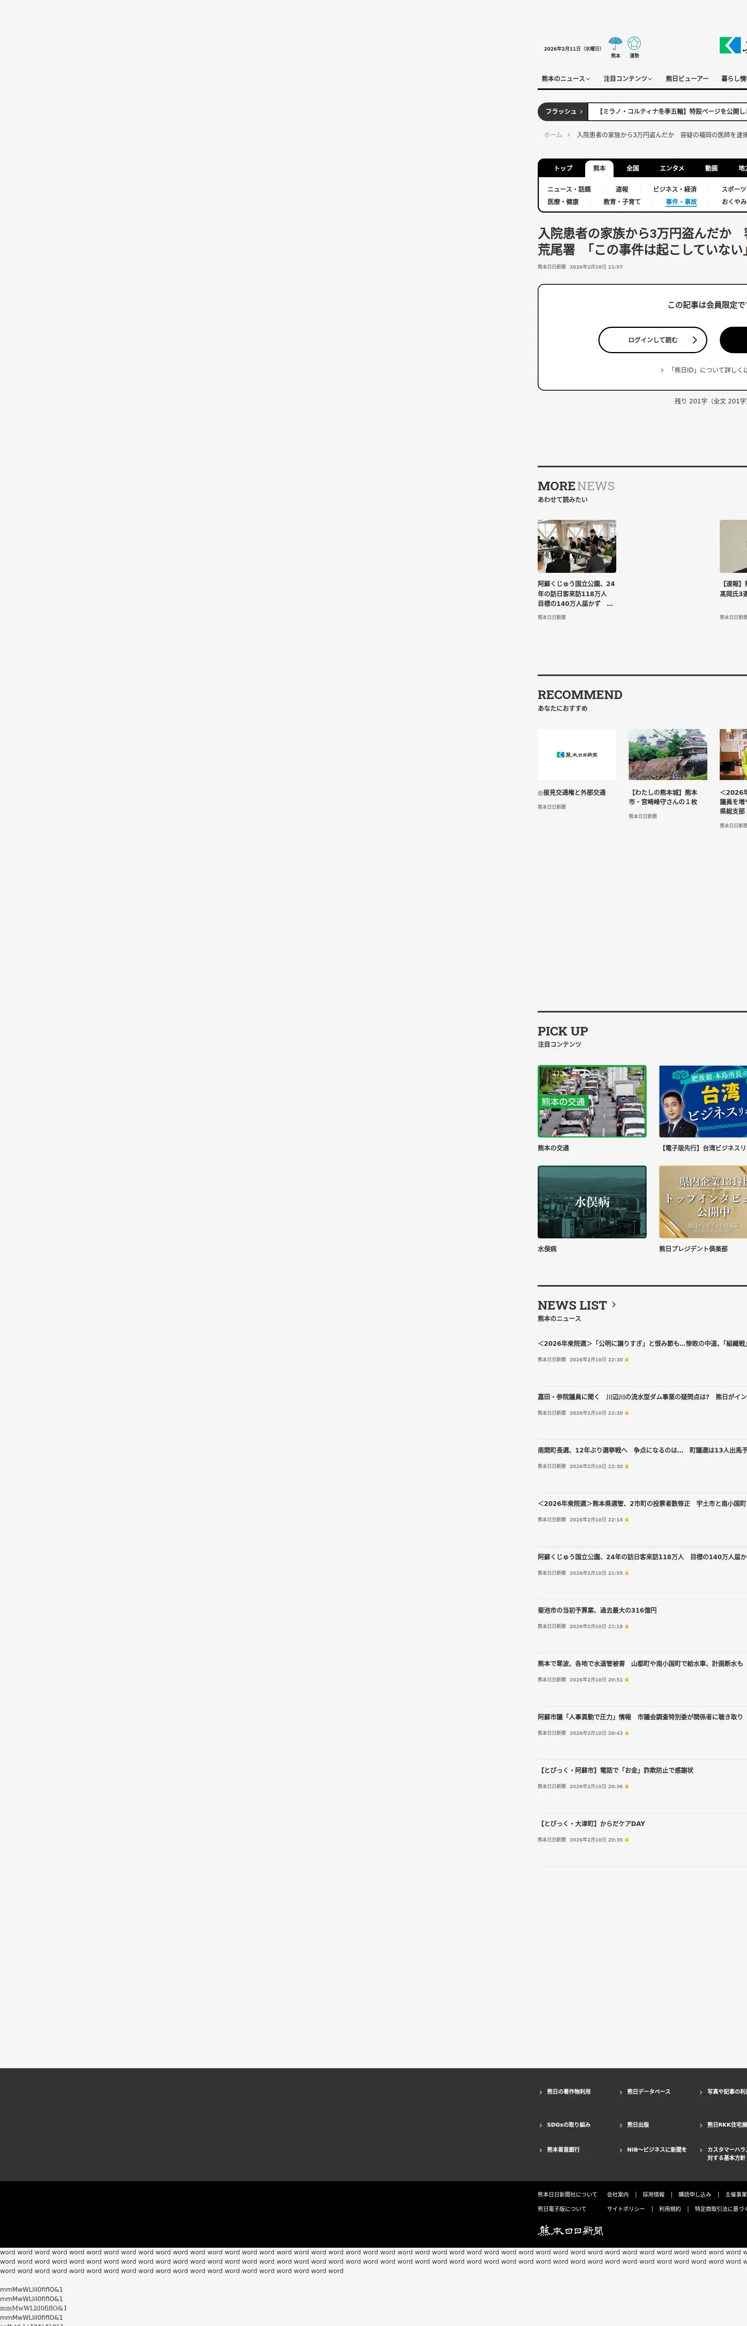Open the 熊日データベース footer link
The height and width of the screenshot is (2326, 747).
648,2091
